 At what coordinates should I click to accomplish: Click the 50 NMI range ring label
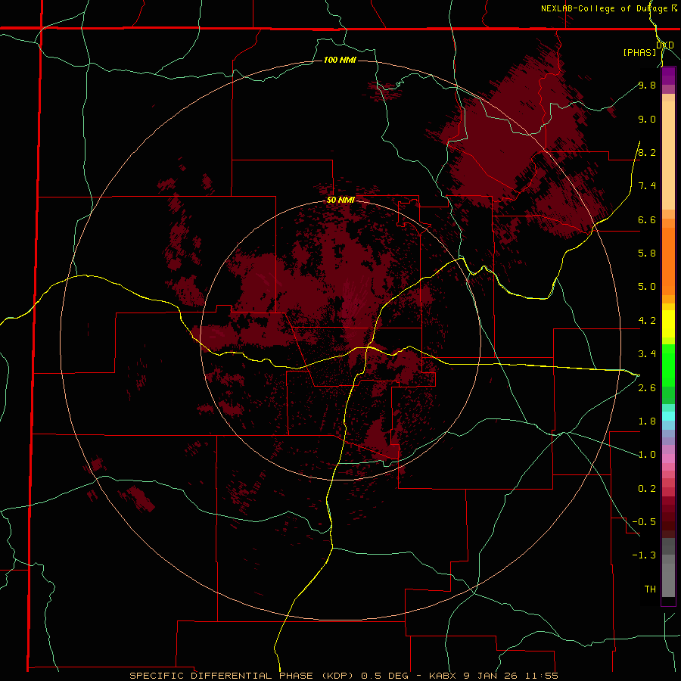point(340,200)
